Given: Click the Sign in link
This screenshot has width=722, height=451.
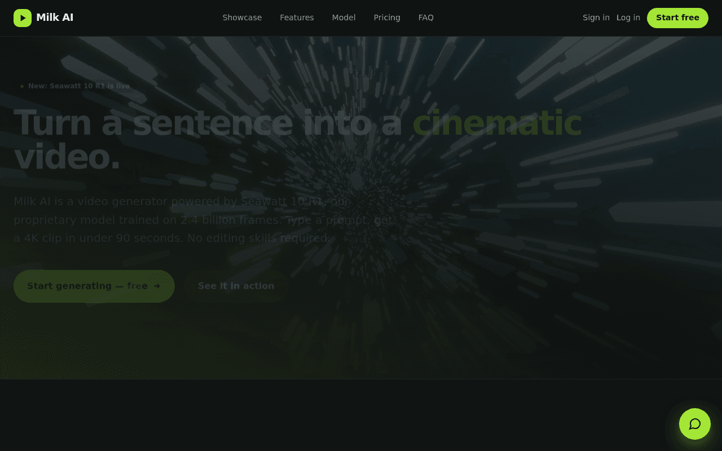Looking at the screenshot, I should click(596, 17).
